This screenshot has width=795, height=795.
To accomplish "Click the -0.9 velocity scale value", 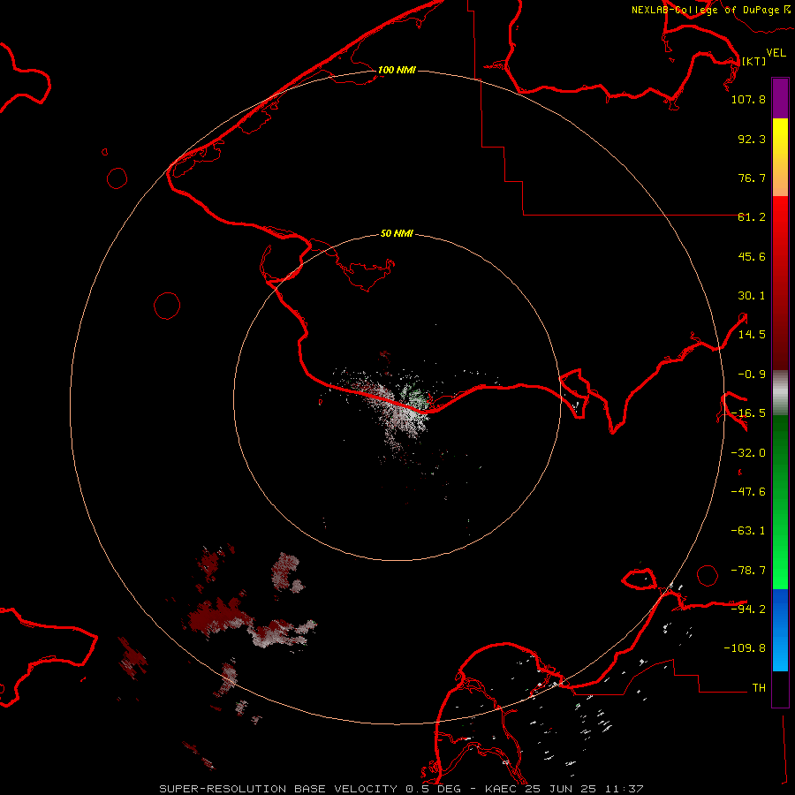I will point(752,375).
